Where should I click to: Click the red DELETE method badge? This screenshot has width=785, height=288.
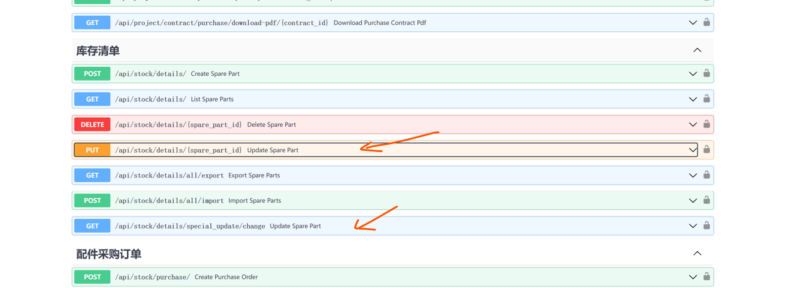coord(92,124)
